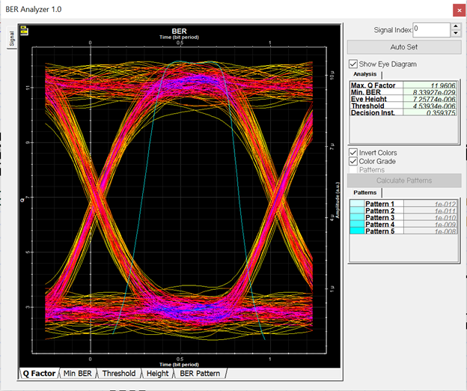Viewport: 467px width, 391px height.
Task: Click the graph menu icon in the plot corner
Action: pyautogui.click(x=25, y=31)
